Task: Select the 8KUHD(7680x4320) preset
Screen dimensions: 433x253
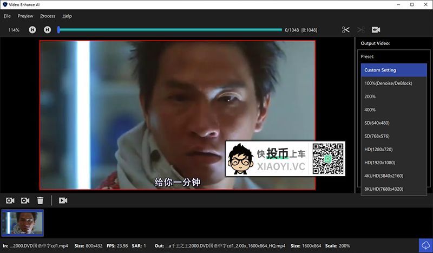Action: click(x=394, y=189)
